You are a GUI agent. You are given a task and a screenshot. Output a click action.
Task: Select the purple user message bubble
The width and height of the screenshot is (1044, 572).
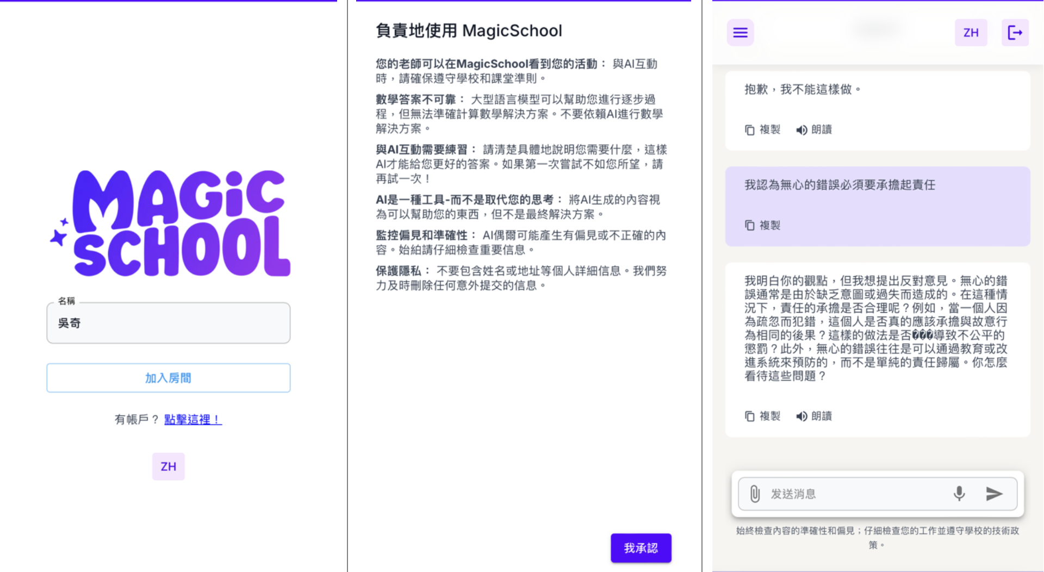pos(877,185)
